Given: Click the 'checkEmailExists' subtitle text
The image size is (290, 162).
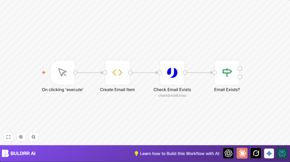Looking at the screenshot, I should [172, 95].
